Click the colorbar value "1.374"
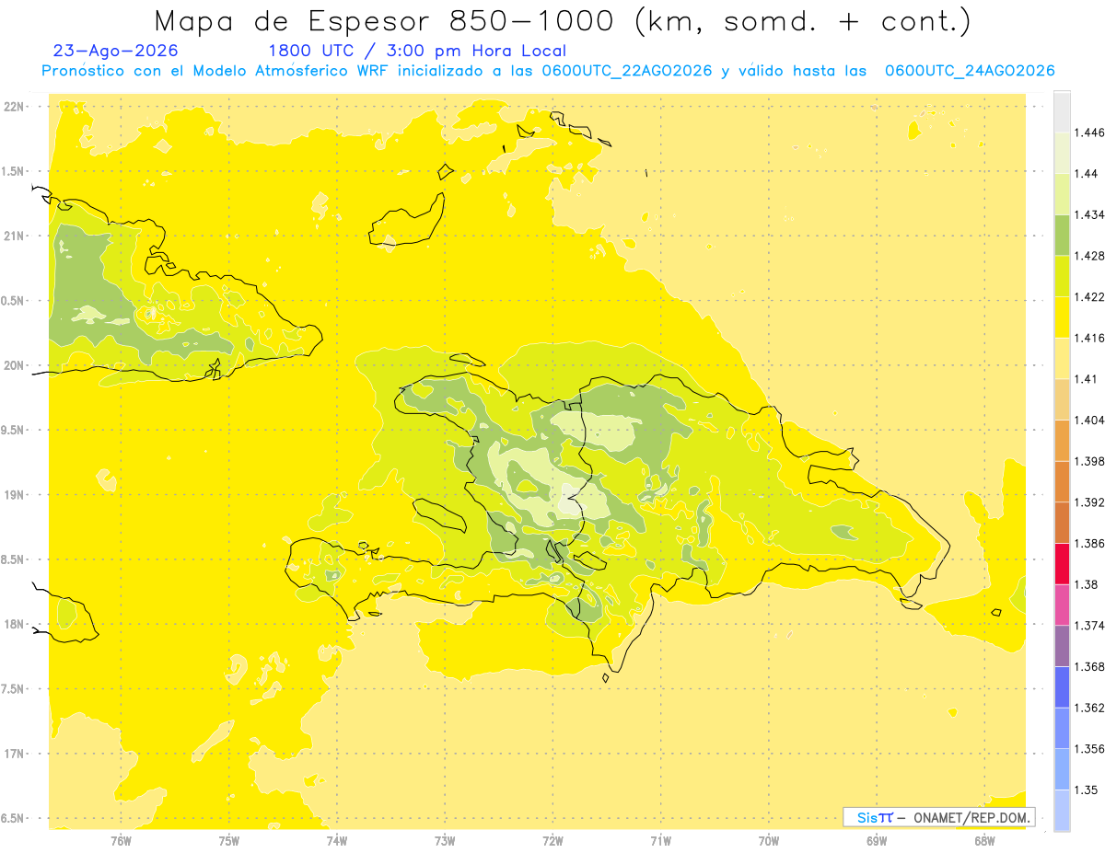This screenshot has width=1105, height=853. [1091, 626]
